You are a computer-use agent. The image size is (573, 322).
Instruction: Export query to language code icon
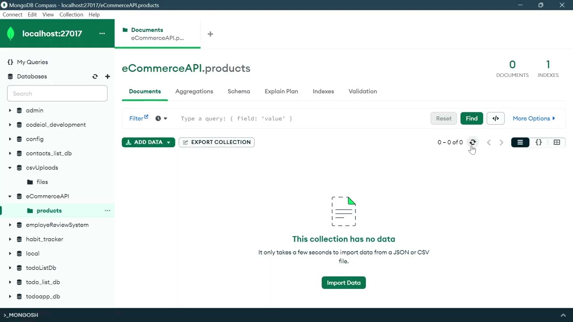pos(496,119)
